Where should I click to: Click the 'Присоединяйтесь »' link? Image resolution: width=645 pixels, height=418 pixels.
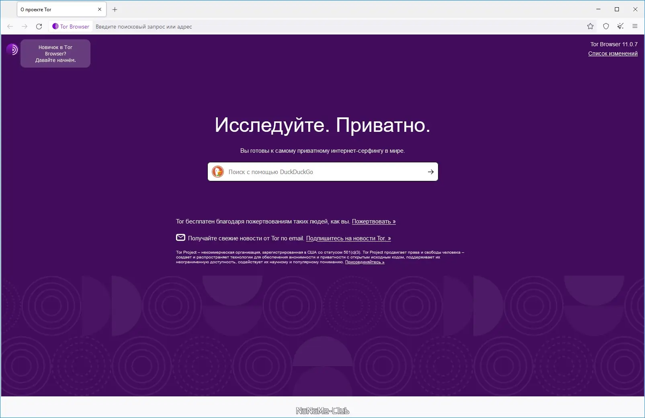tap(365, 262)
